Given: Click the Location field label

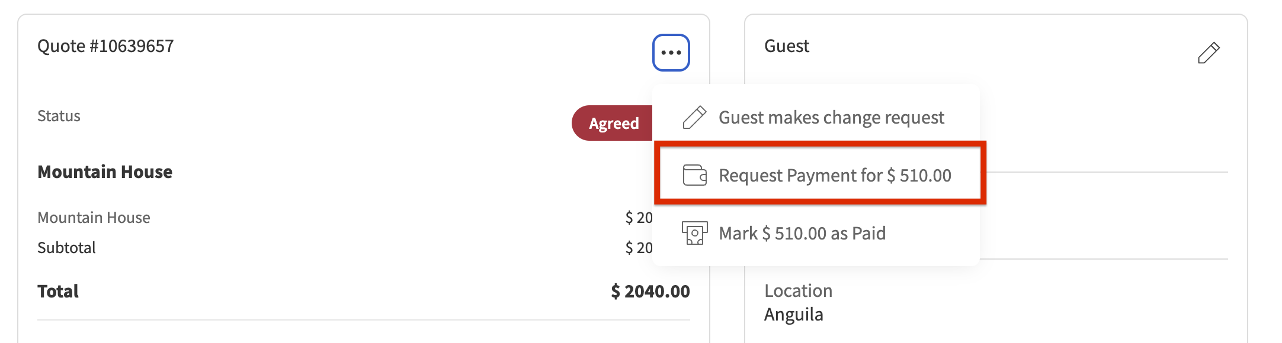Looking at the screenshot, I should [798, 290].
